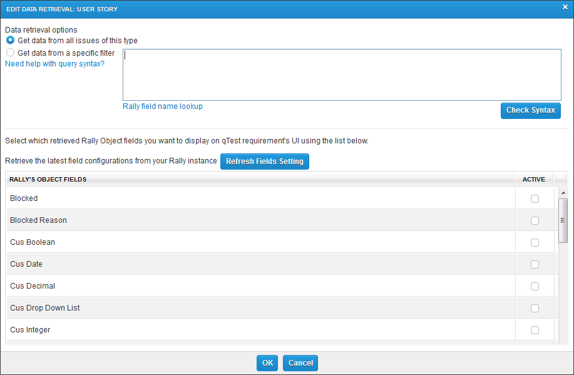Open 'Need help with query syntax?' link
Screen dimensions: 574x375
click(55, 64)
